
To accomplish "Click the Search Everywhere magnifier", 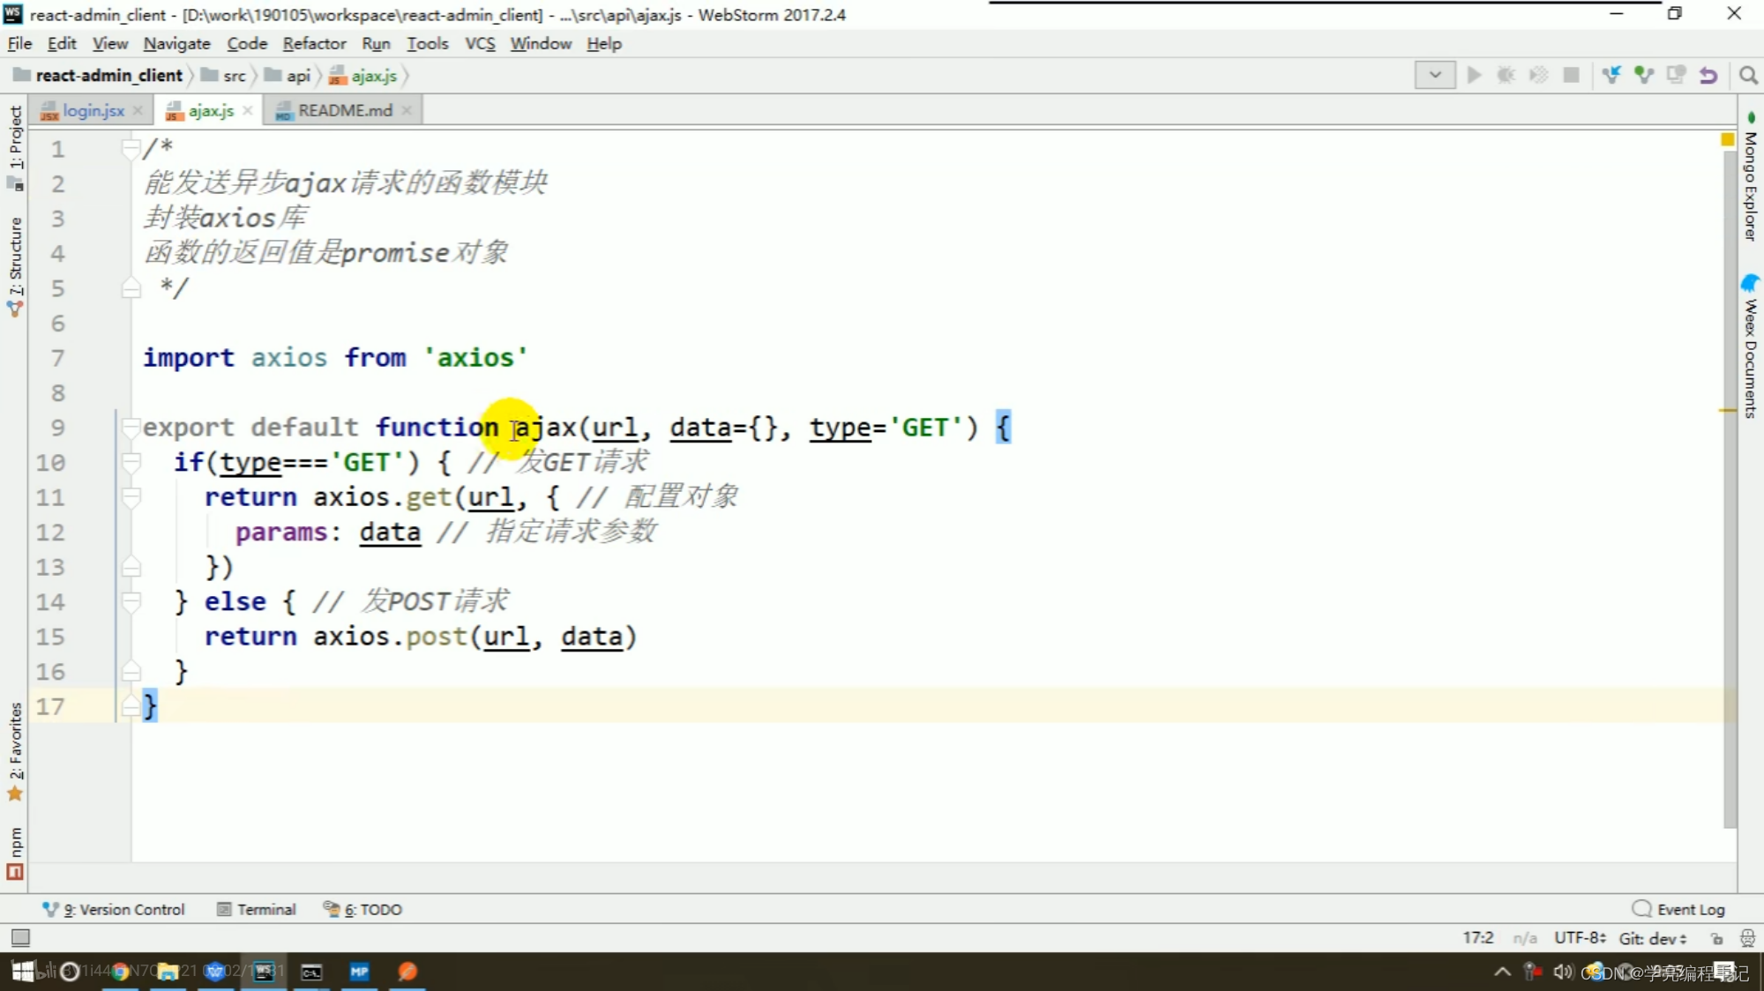I will 1747,75.
